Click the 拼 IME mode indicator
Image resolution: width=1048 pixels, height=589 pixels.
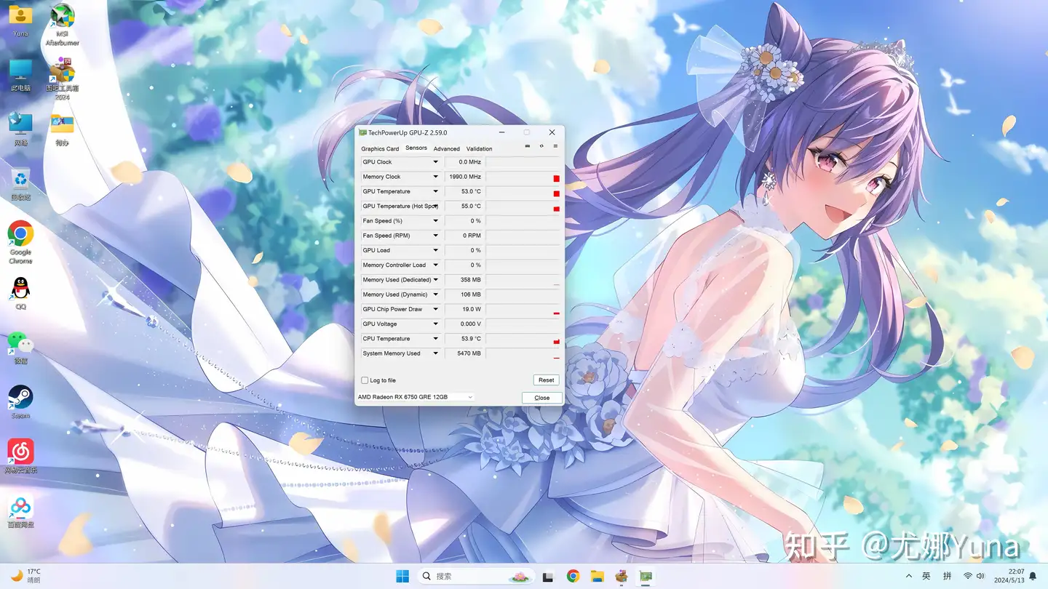(x=947, y=576)
